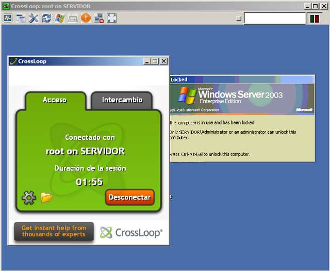Switch to the Intercambio tab

tap(122, 100)
